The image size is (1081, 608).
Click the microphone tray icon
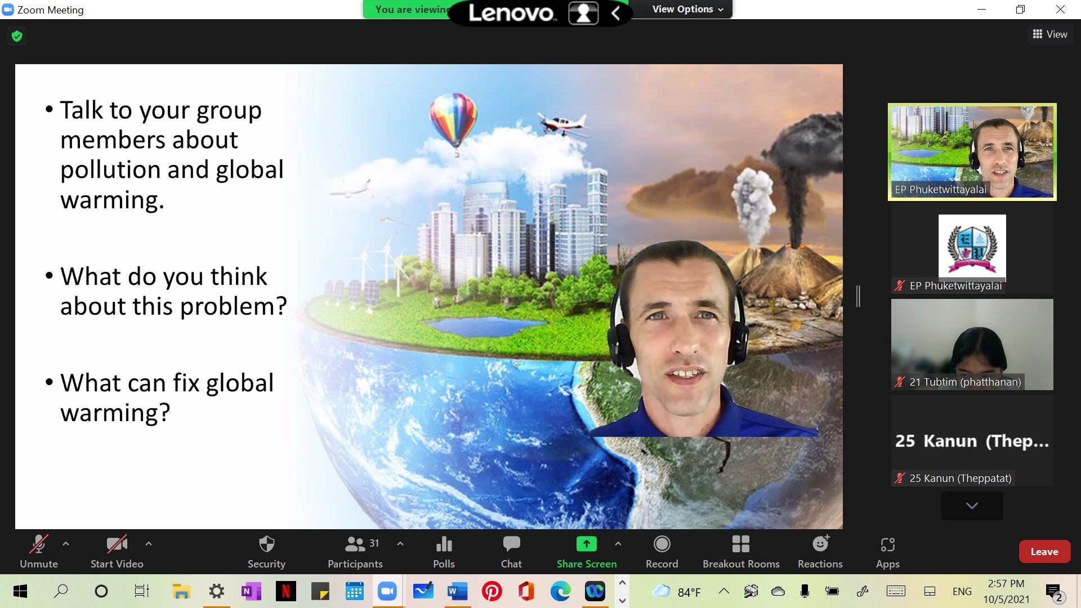click(x=805, y=591)
